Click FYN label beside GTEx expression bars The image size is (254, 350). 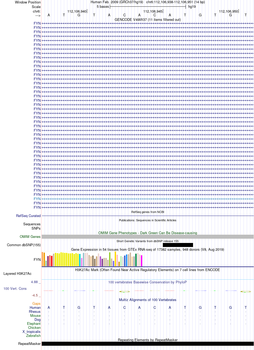[x=37, y=260]
